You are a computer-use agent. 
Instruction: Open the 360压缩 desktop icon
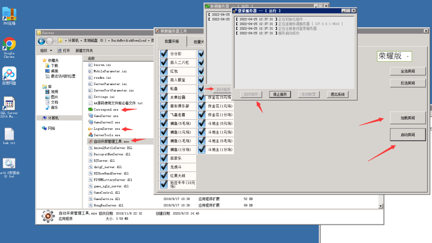pos(9,15)
